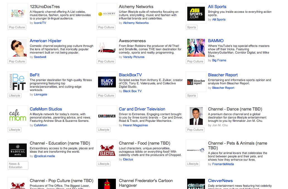Select Sports tag under Bleacher Report
Image resolution: width=288 pixels, height=189 pixels.
(192, 95)
